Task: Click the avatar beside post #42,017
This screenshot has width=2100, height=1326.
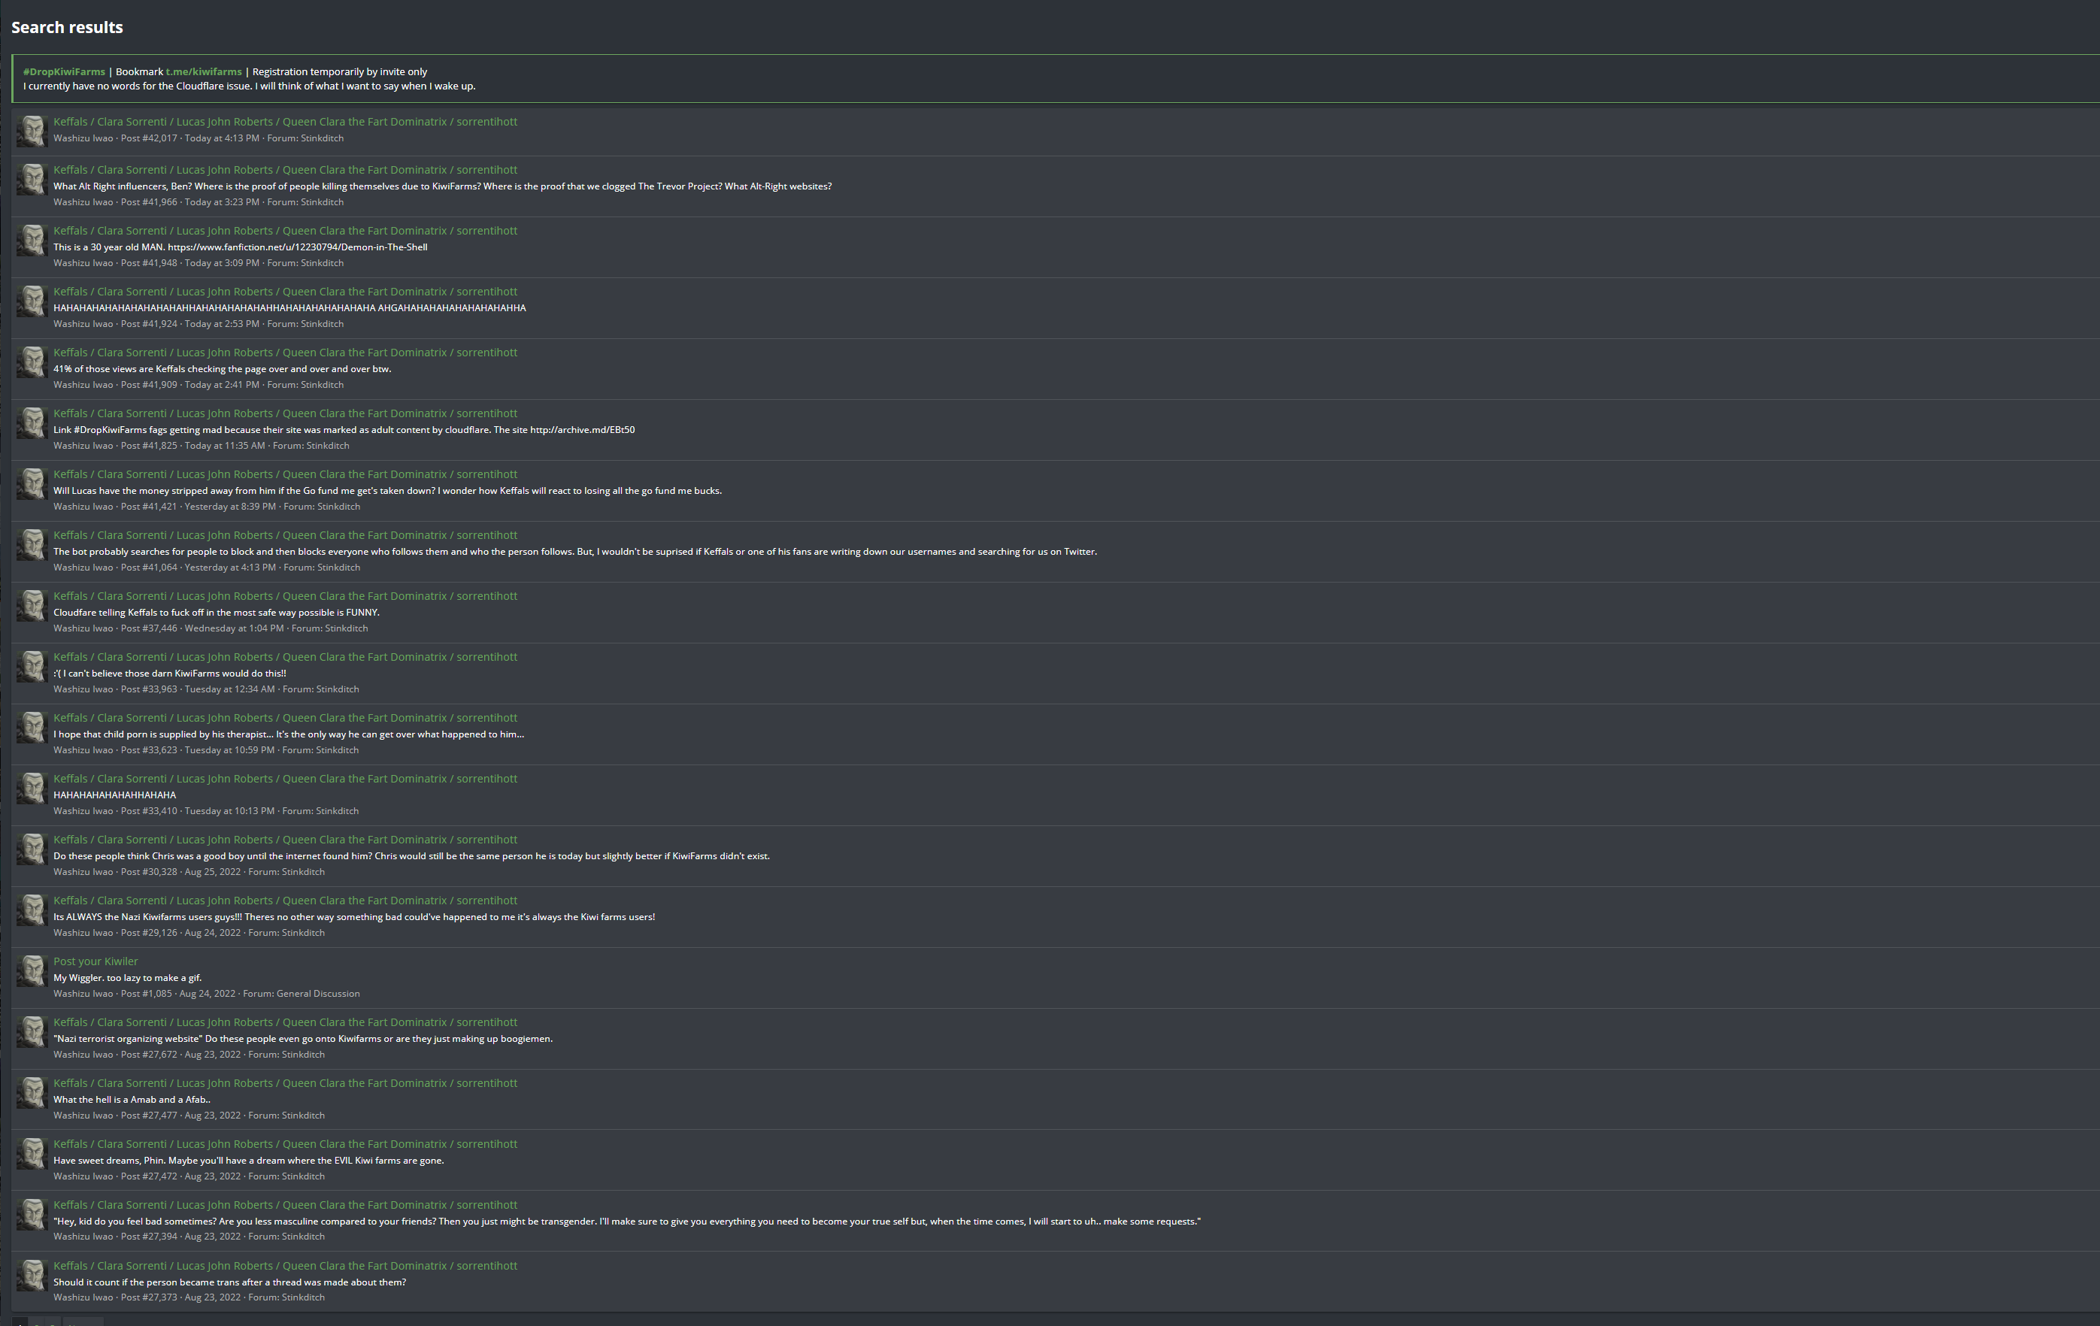Action: [x=32, y=131]
